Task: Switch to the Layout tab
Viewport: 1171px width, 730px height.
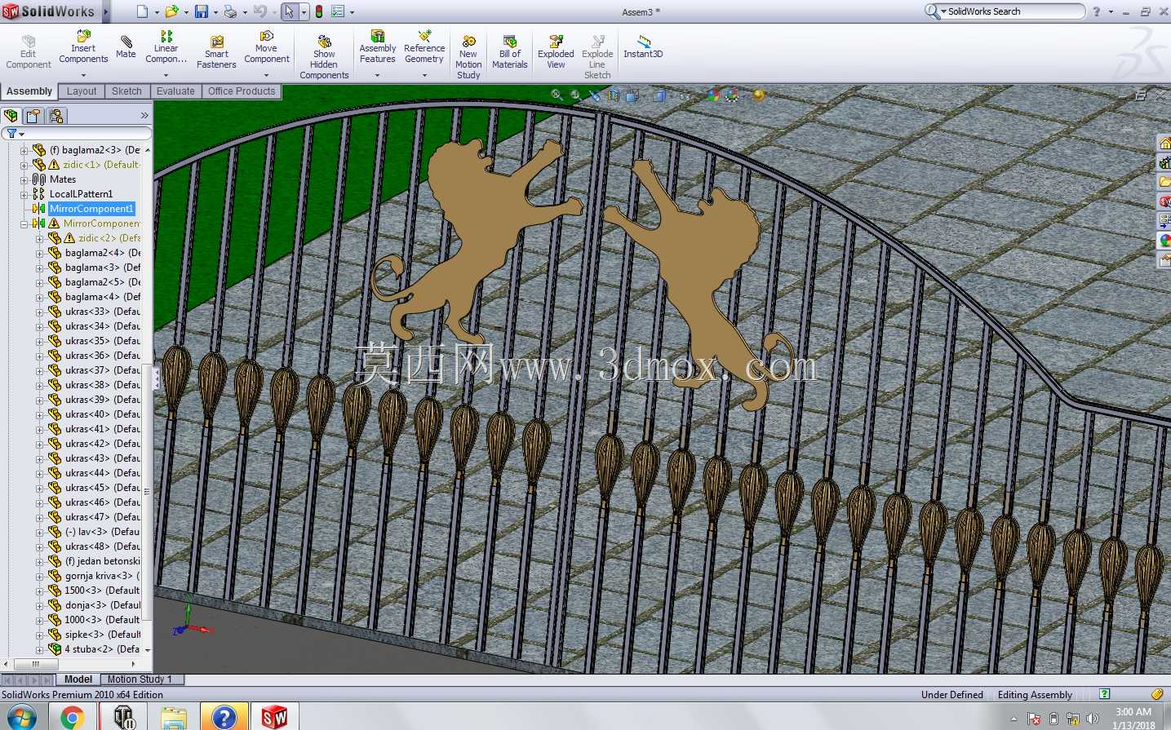Action: click(x=82, y=91)
